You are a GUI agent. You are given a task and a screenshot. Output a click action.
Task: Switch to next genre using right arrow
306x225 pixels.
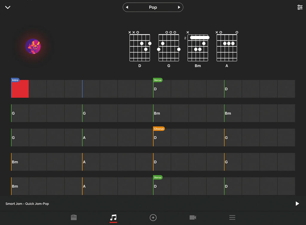click(x=179, y=7)
